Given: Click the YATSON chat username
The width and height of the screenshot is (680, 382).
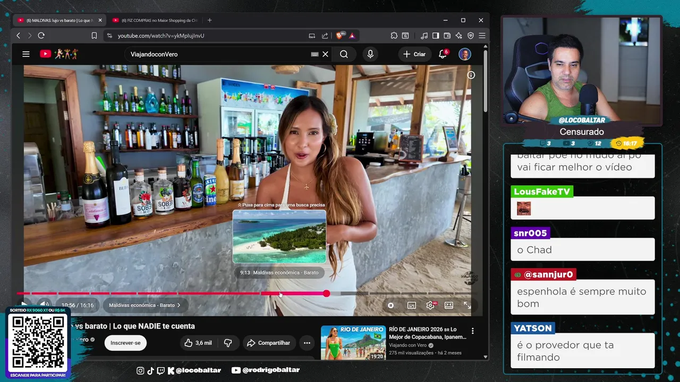Looking at the screenshot, I should pos(533,328).
